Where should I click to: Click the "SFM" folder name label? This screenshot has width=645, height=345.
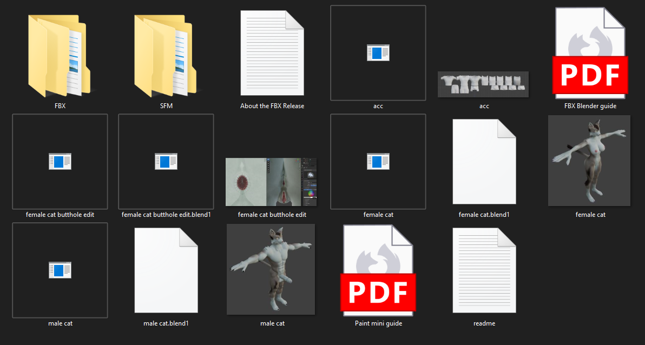tap(166, 105)
